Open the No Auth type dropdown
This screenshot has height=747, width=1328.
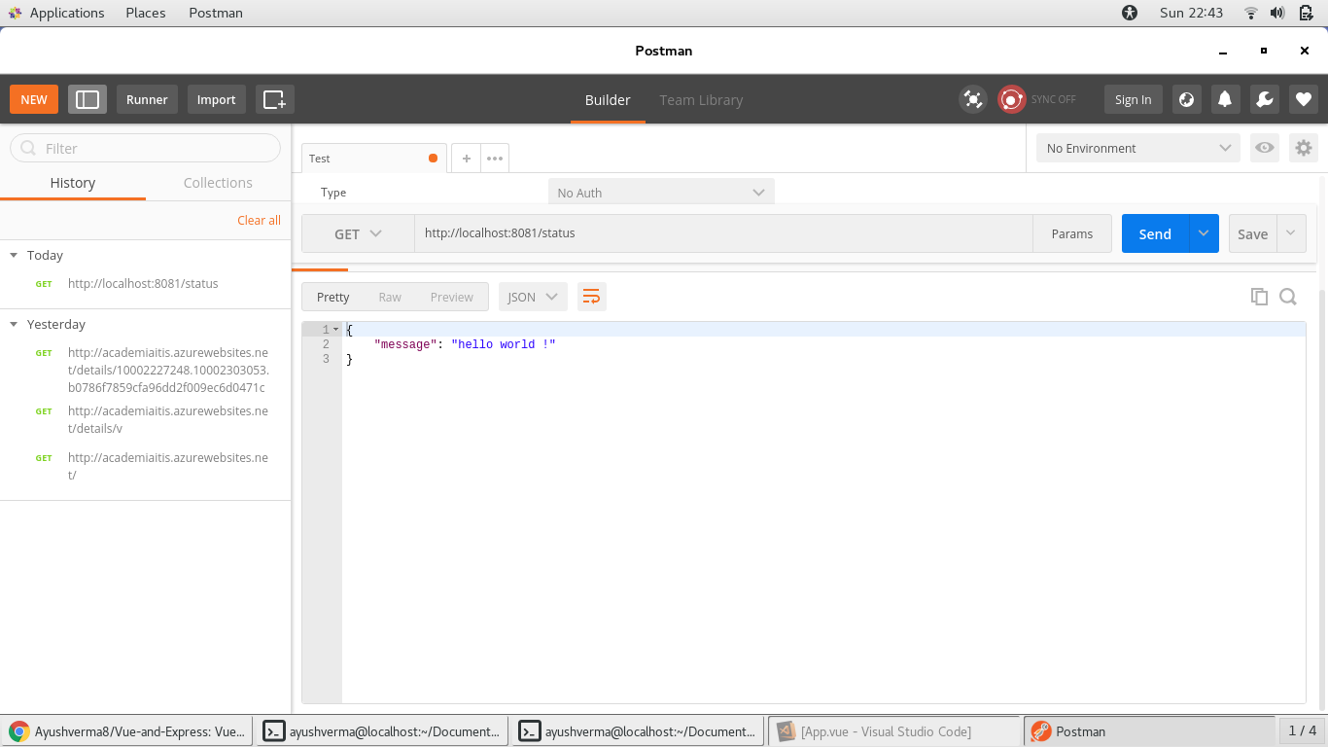(x=661, y=193)
